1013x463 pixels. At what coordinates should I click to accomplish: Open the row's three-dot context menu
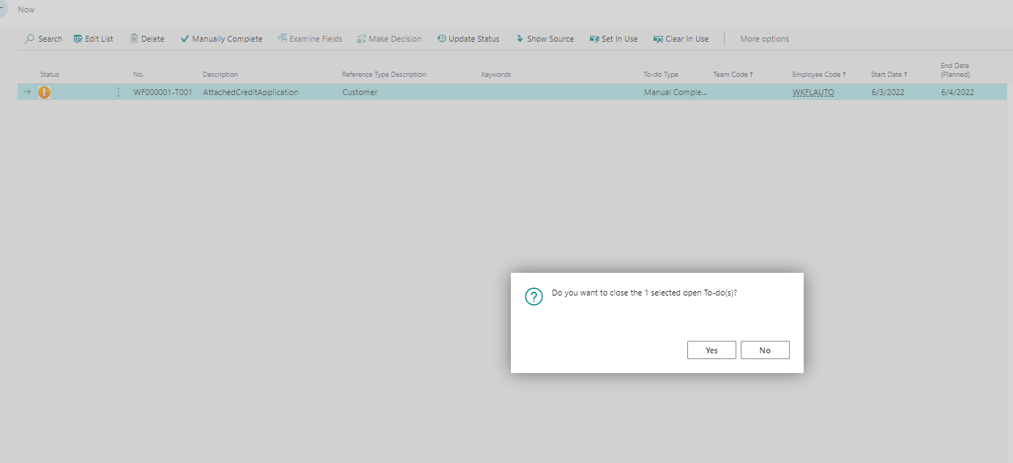click(119, 92)
